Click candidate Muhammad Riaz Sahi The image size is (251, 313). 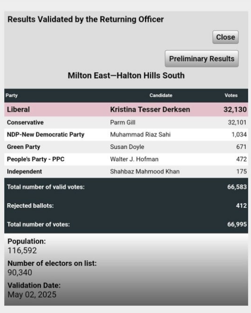(140, 135)
